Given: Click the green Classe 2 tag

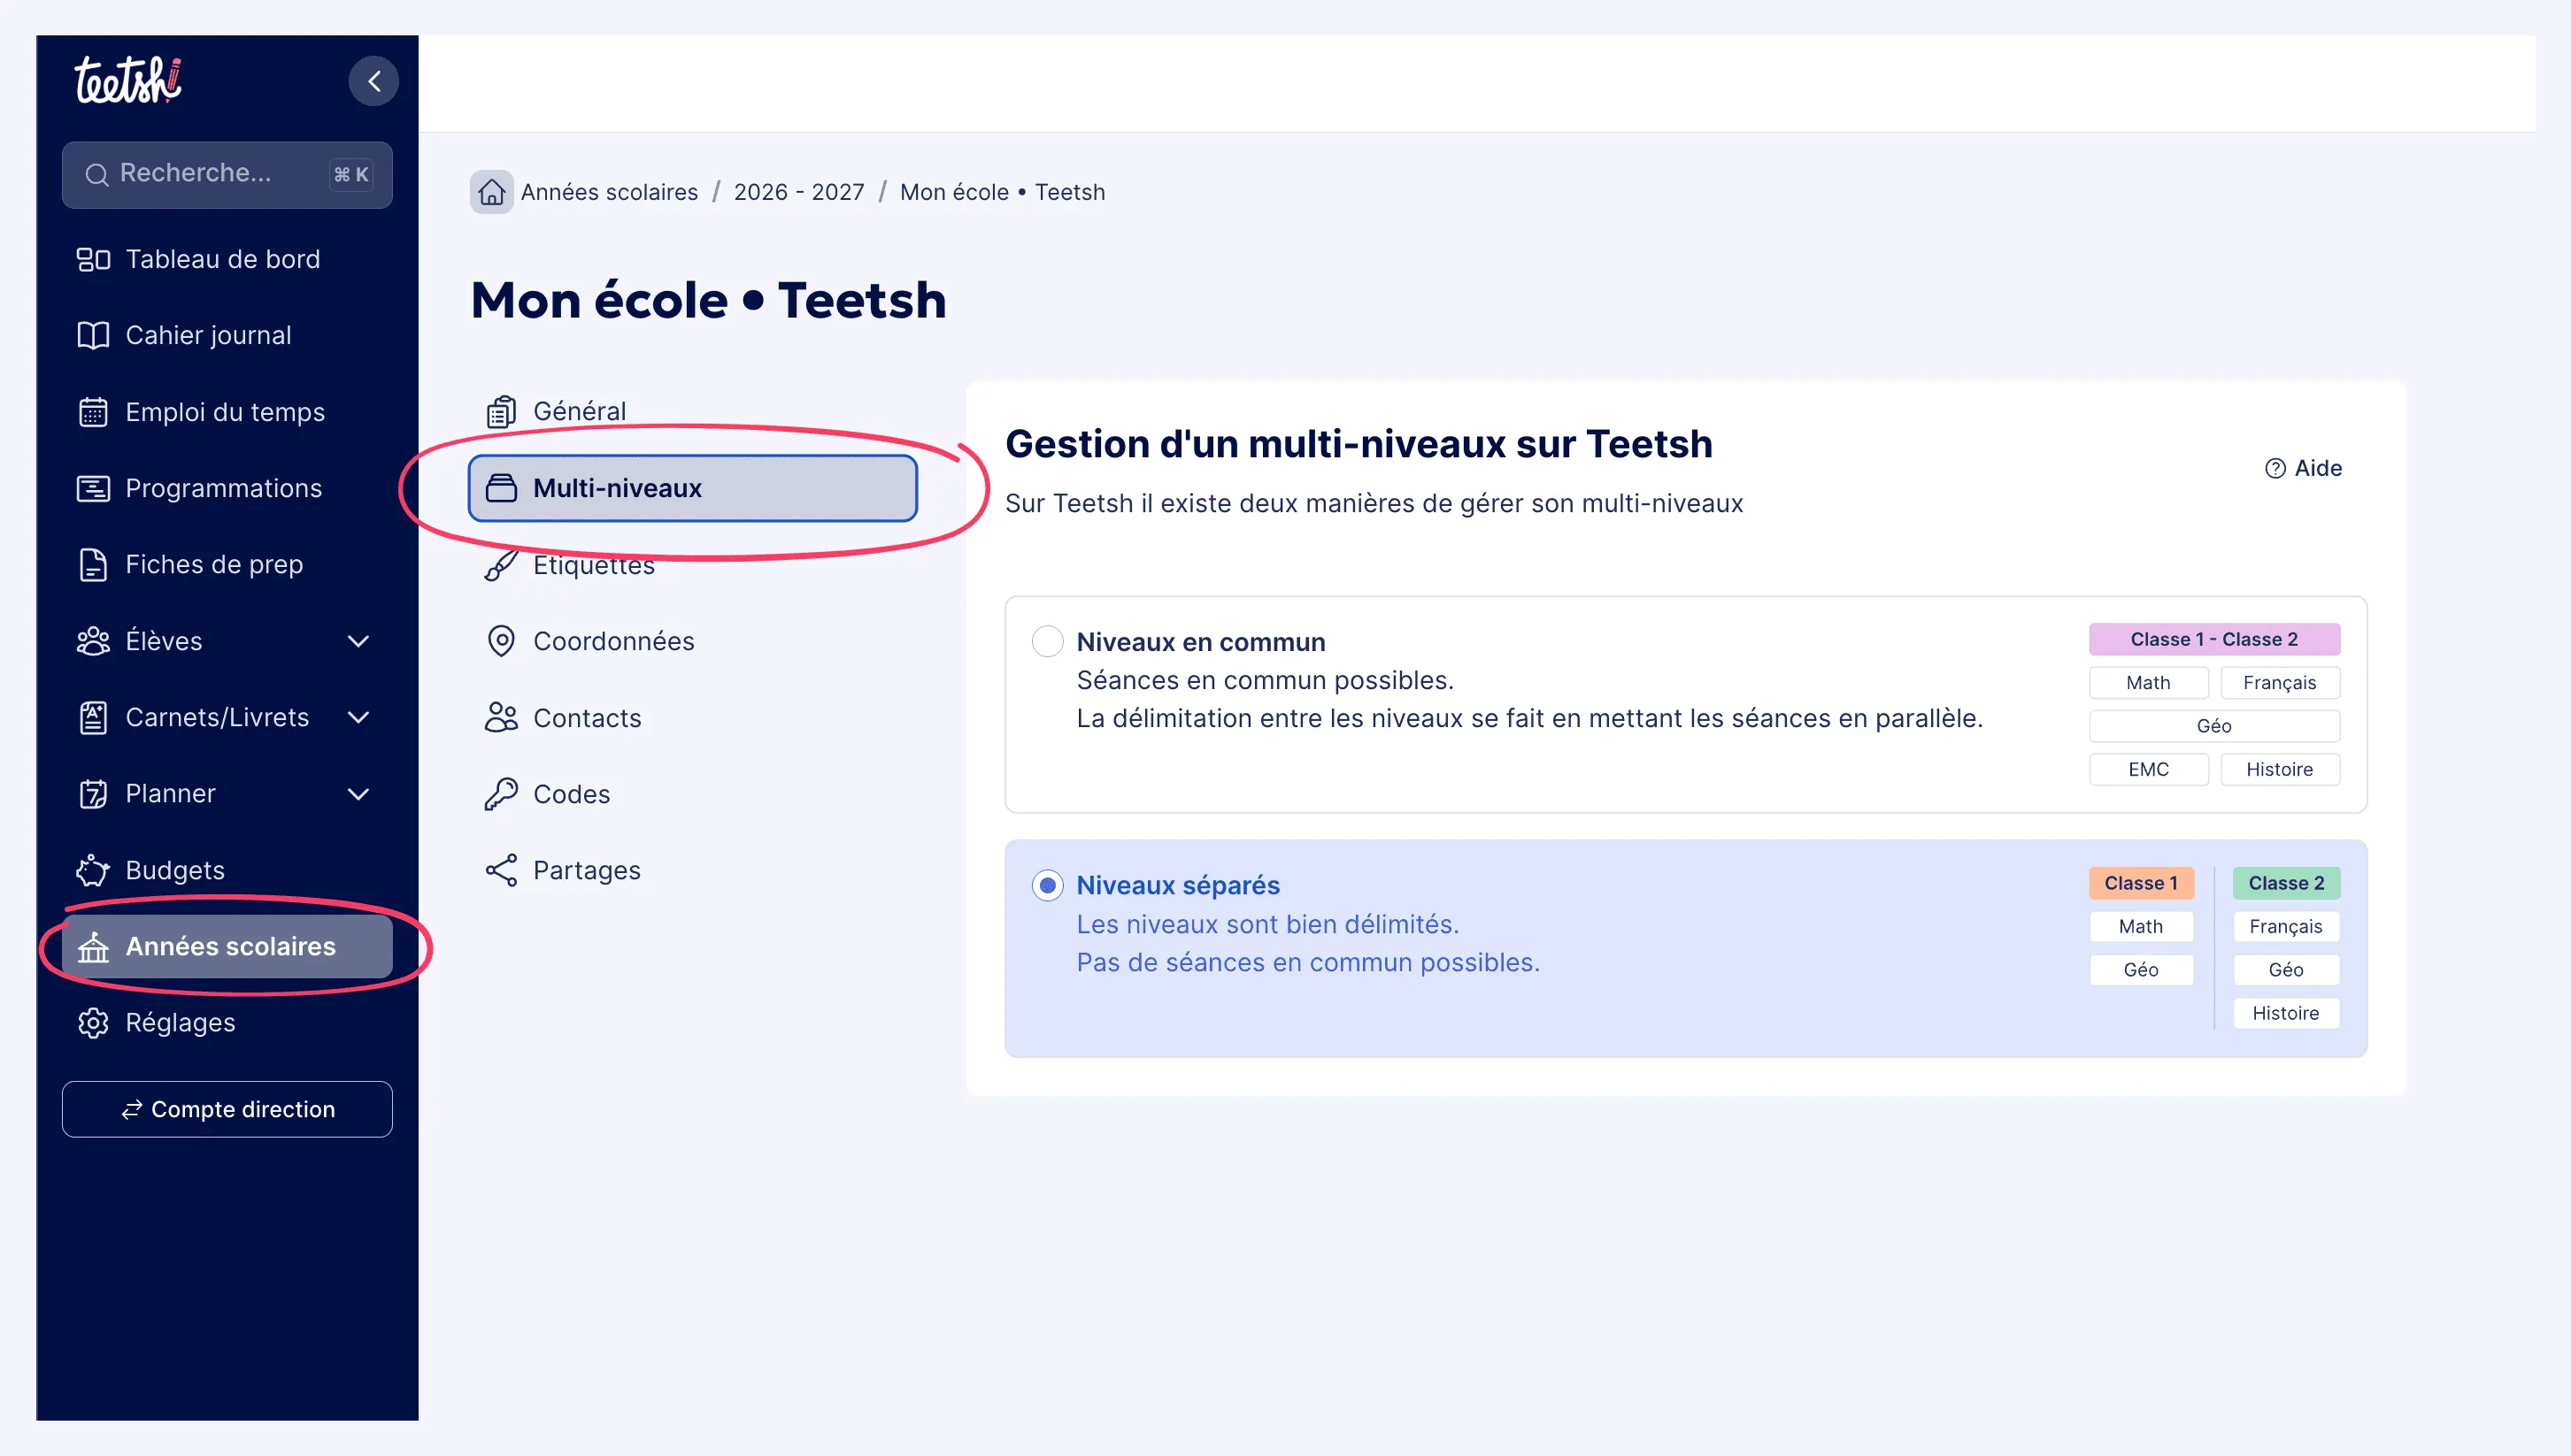Looking at the screenshot, I should pyautogui.click(x=2286, y=883).
